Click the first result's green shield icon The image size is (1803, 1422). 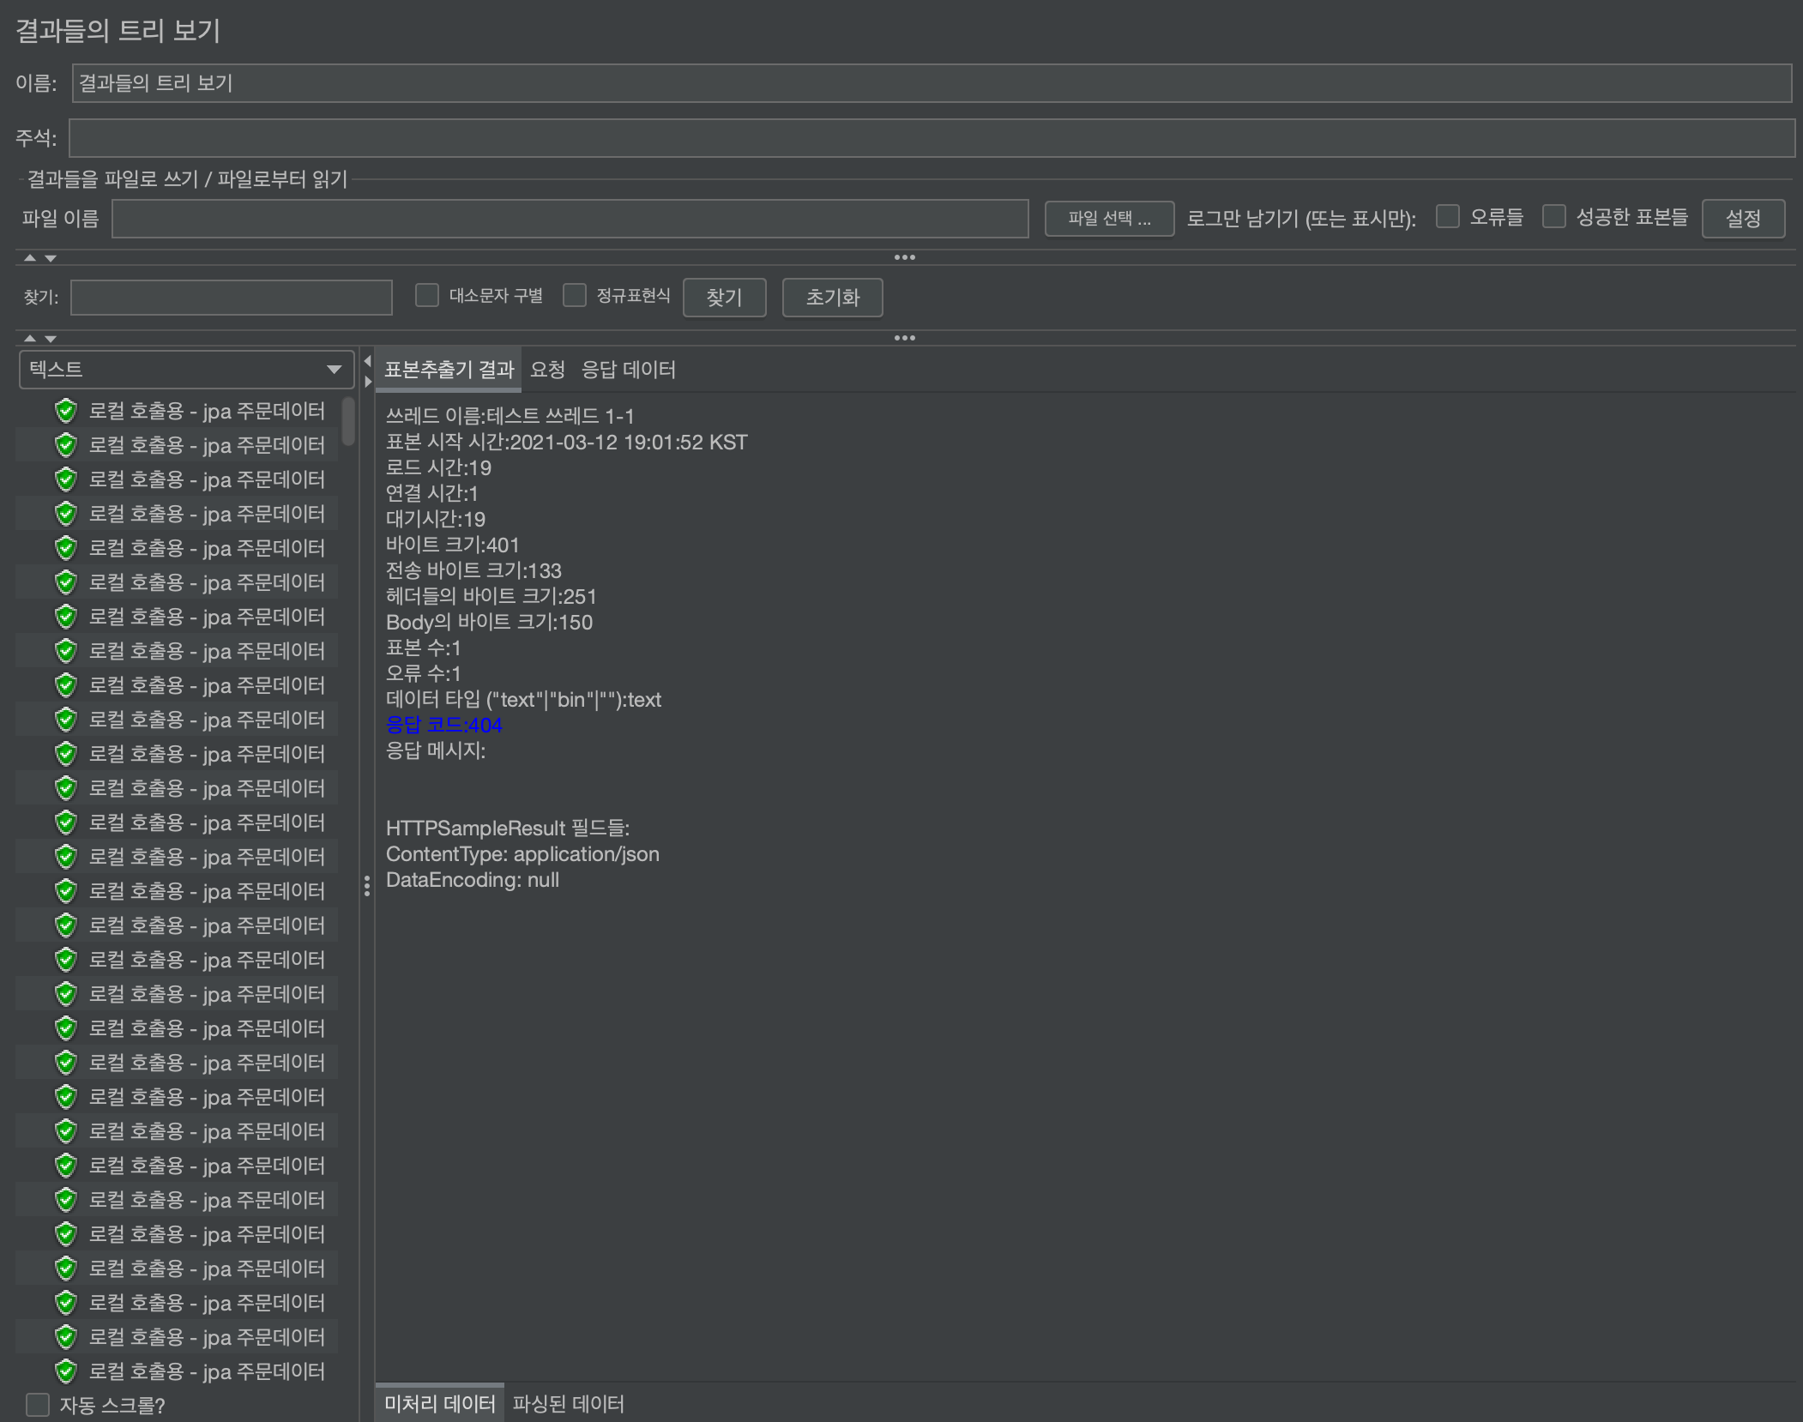pos(66,411)
